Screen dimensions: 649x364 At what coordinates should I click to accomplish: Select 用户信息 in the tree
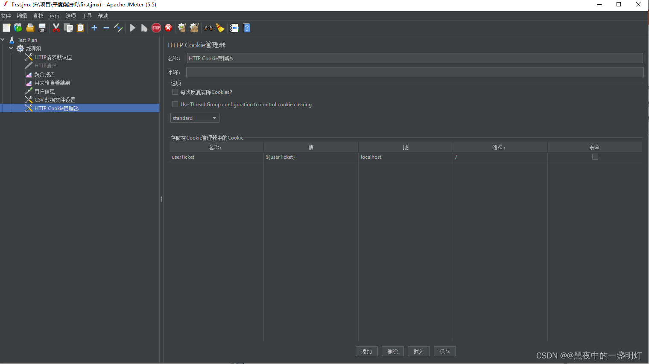point(44,91)
